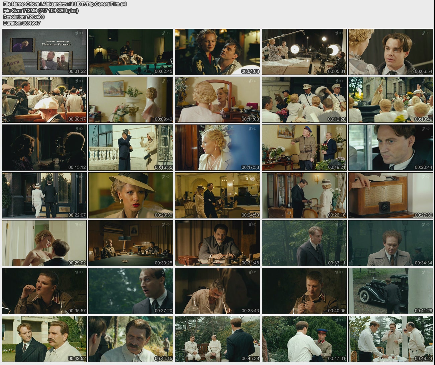Open the mirror scene thumbnail at 00:11:03

tap(217, 100)
